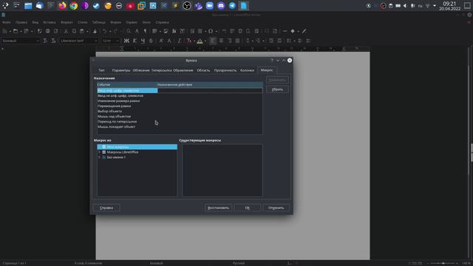Switch to the Обрамление tab
The height and width of the screenshot is (266, 473).
click(x=183, y=70)
